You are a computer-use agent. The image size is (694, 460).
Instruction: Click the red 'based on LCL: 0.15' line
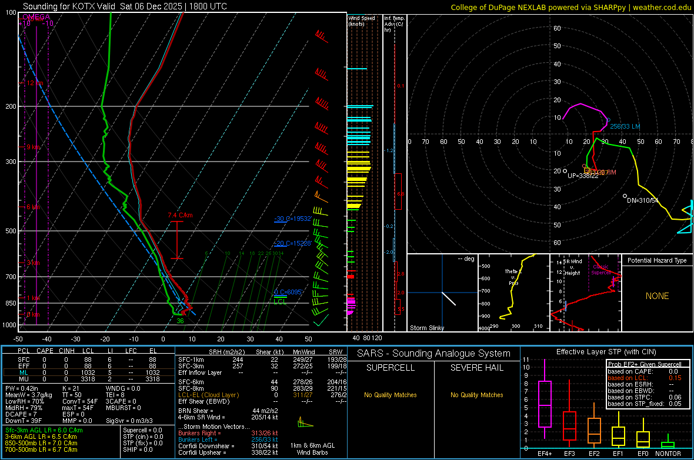click(x=645, y=378)
